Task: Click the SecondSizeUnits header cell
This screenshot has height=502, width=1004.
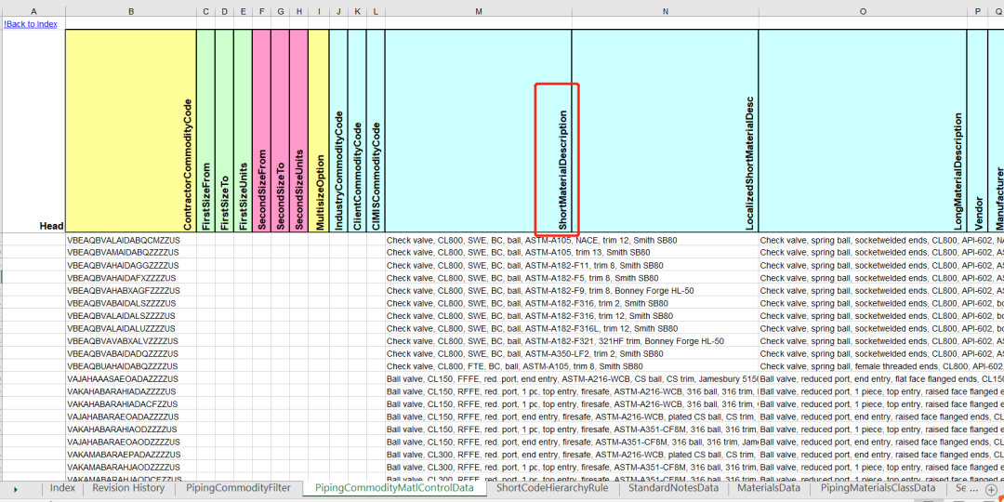Action: coord(299,131)
